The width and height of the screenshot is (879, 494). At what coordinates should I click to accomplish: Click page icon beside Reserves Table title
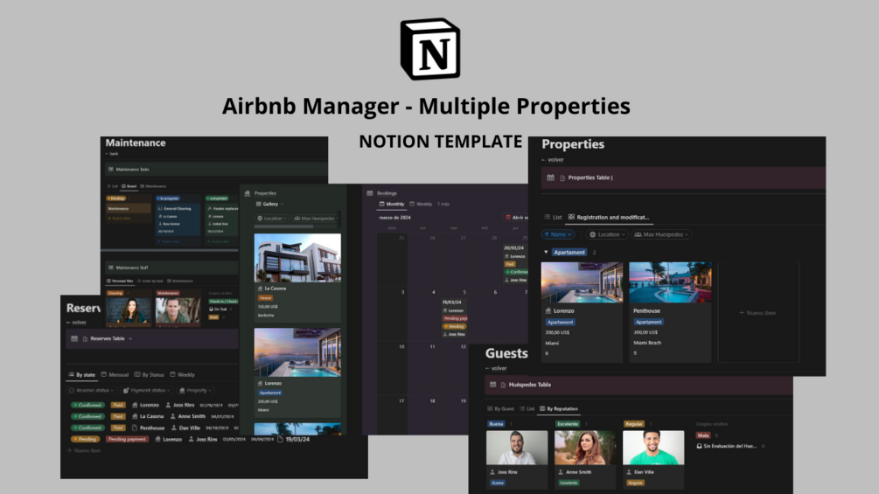click(x=85, y=339)
